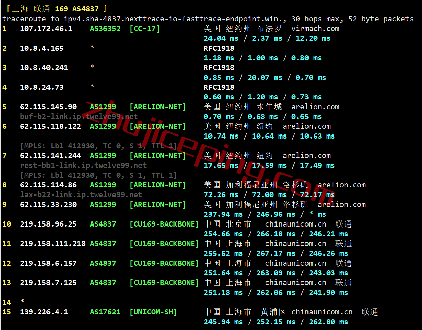Select IP 62.115.118.122
The image size is (422, 330).
point(51,126)
